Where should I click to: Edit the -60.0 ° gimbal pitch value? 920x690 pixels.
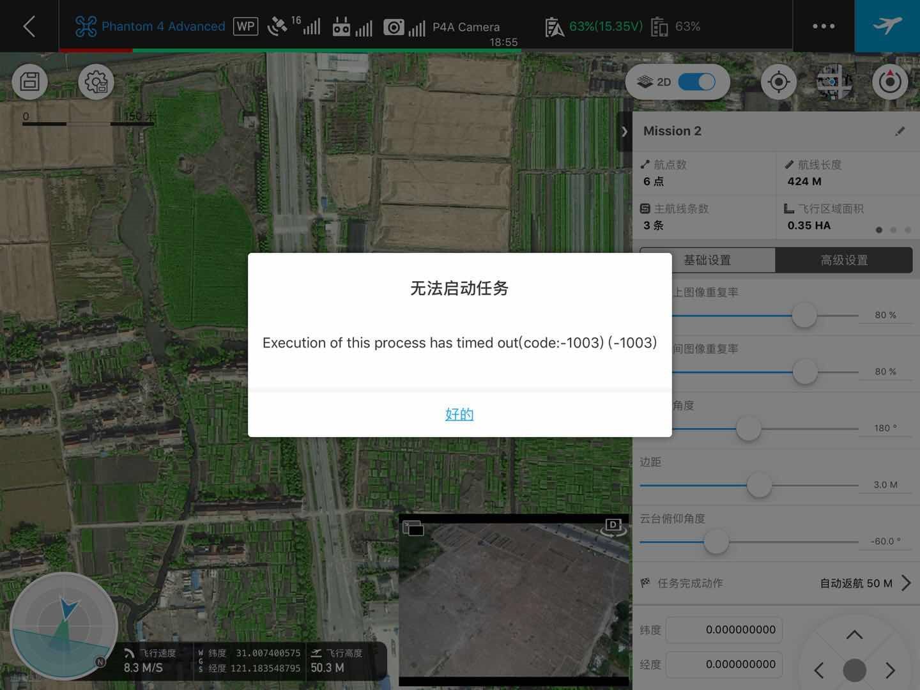pyautogui.click(x=885, y=541)
